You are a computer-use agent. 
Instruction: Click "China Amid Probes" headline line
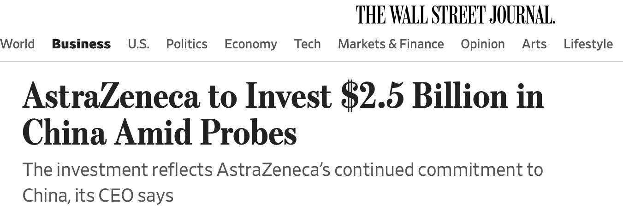click(x=159, y=133)
